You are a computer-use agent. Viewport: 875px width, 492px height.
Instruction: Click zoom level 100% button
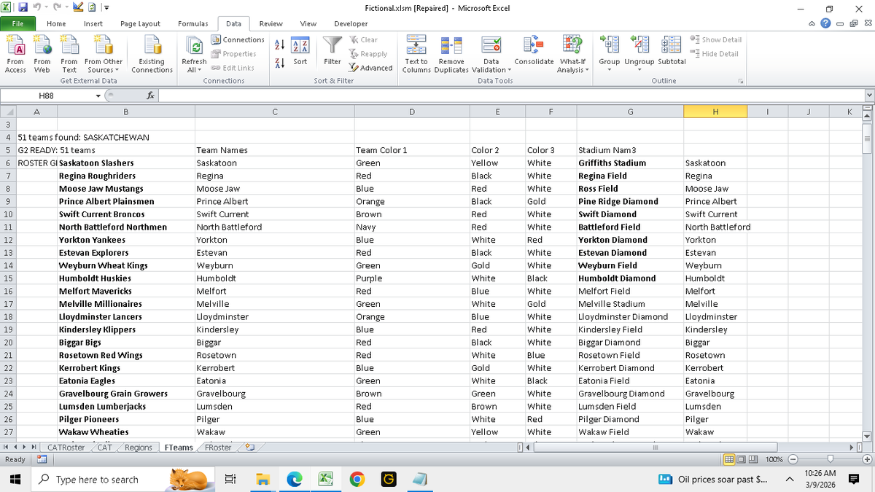click(x=774, y=460)
